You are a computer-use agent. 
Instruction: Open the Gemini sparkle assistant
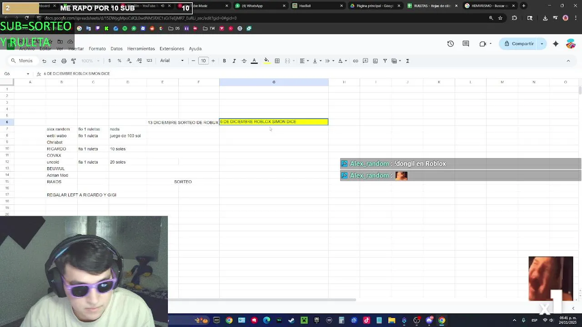click(556, 44)
